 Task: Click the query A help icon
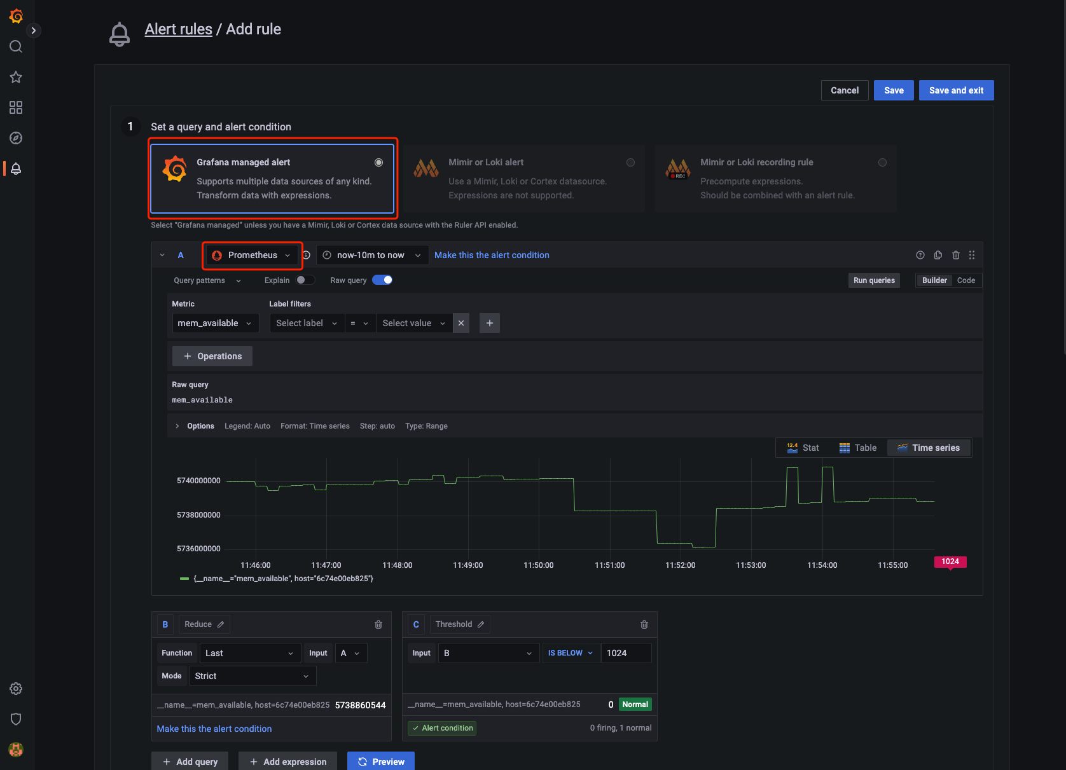tap(920, 255)
